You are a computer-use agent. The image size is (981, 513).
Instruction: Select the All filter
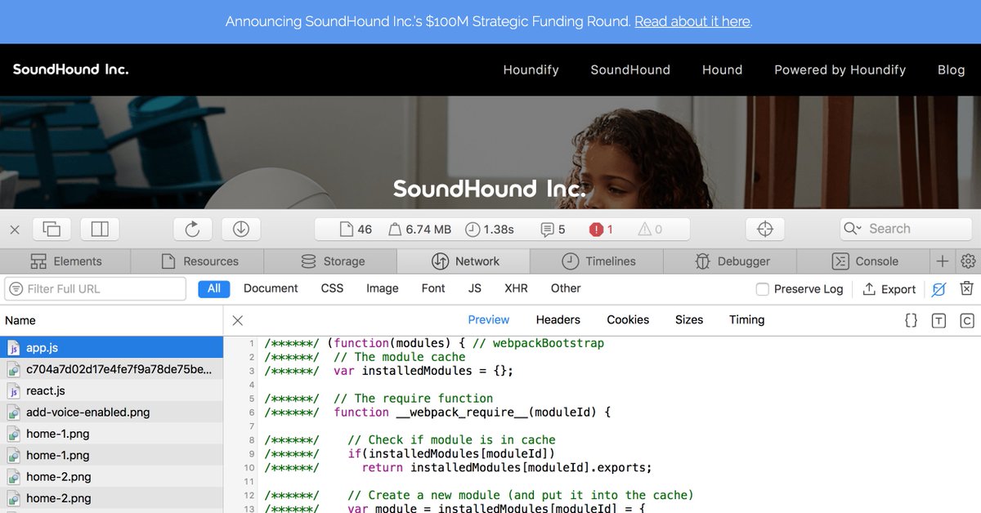click(x=213, y=288)
